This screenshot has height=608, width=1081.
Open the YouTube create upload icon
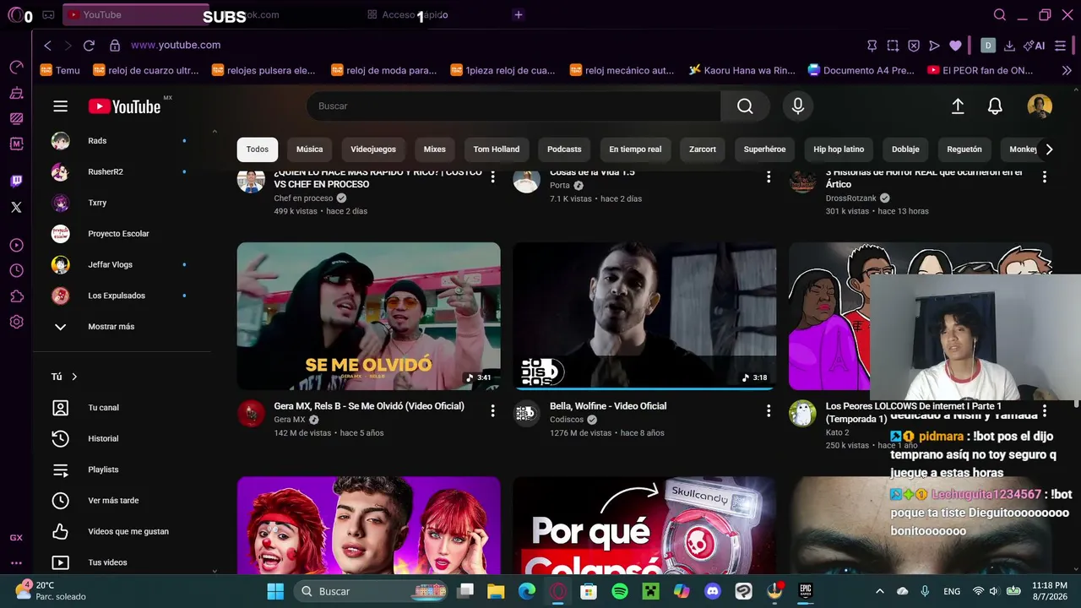(x=958, y=106)
